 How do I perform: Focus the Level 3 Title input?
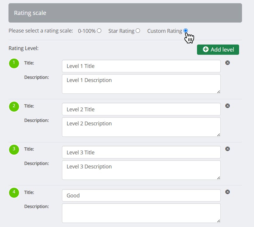pyautogui.click(x=141, y=152)
